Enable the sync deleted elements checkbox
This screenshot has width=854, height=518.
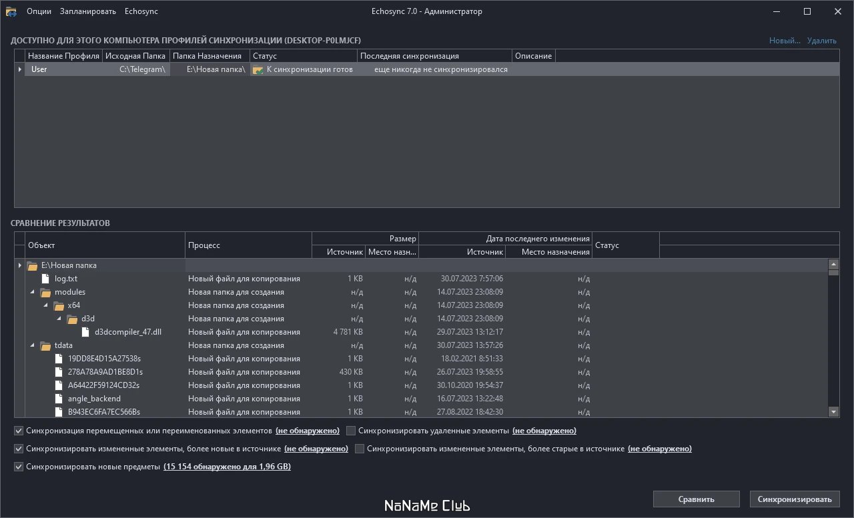(x=351, y=431)
